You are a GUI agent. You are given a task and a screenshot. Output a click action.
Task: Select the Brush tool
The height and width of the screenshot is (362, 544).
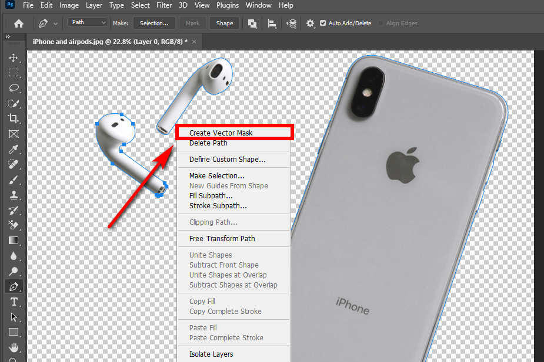tap(13, 180)
